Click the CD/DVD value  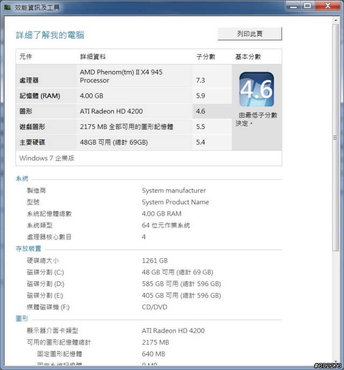coord(154,307)
